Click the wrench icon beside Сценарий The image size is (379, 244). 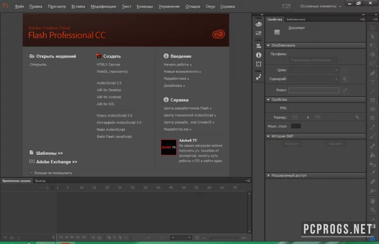[x=344, y=79]
